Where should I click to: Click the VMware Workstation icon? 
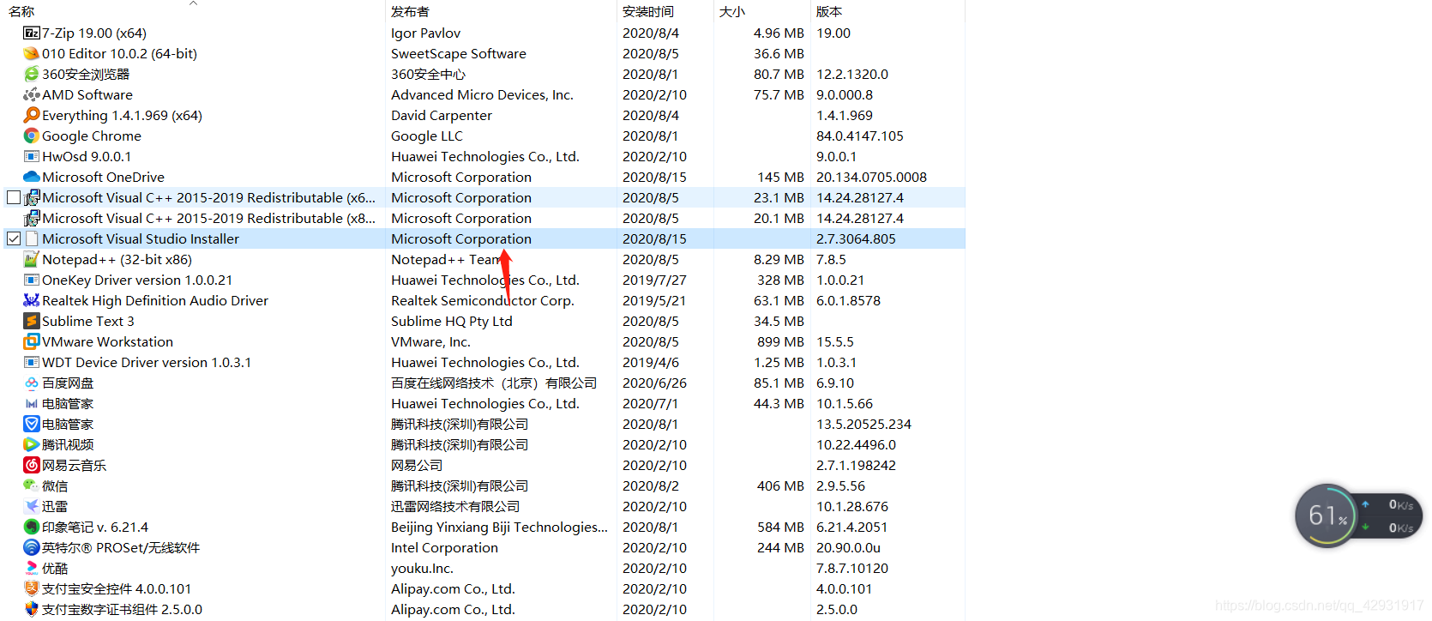coord(32,341)
